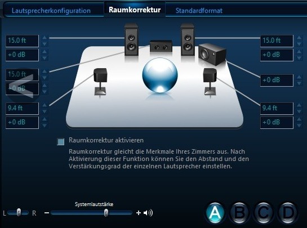Activate preset B
Viewport: 307px width, 228px height.
(x=239, y=213)
